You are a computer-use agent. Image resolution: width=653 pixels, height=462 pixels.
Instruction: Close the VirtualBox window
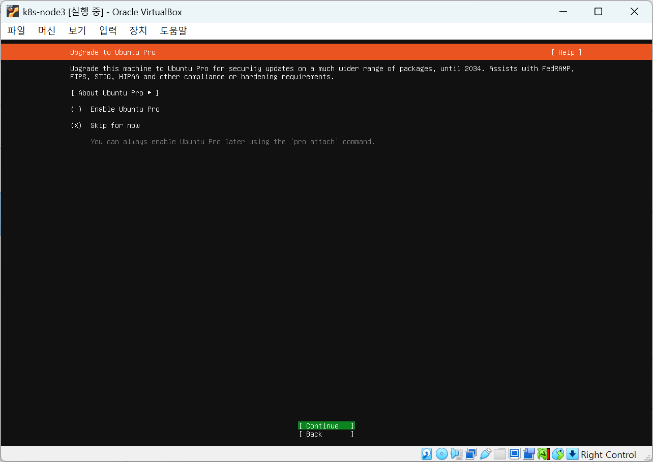(x=634, y=12)
